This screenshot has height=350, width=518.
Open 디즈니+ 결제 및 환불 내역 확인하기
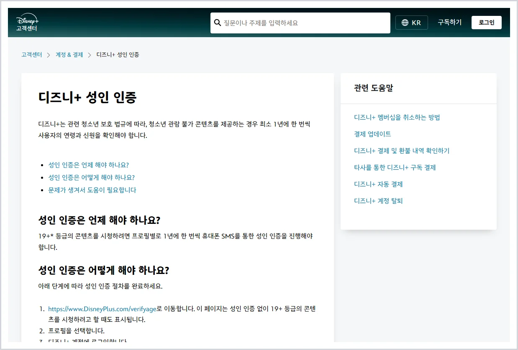pyautogui.click(x=402, y=151)
